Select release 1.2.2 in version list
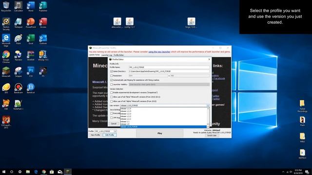Screen dimensions: 312x175 [164, 116]
